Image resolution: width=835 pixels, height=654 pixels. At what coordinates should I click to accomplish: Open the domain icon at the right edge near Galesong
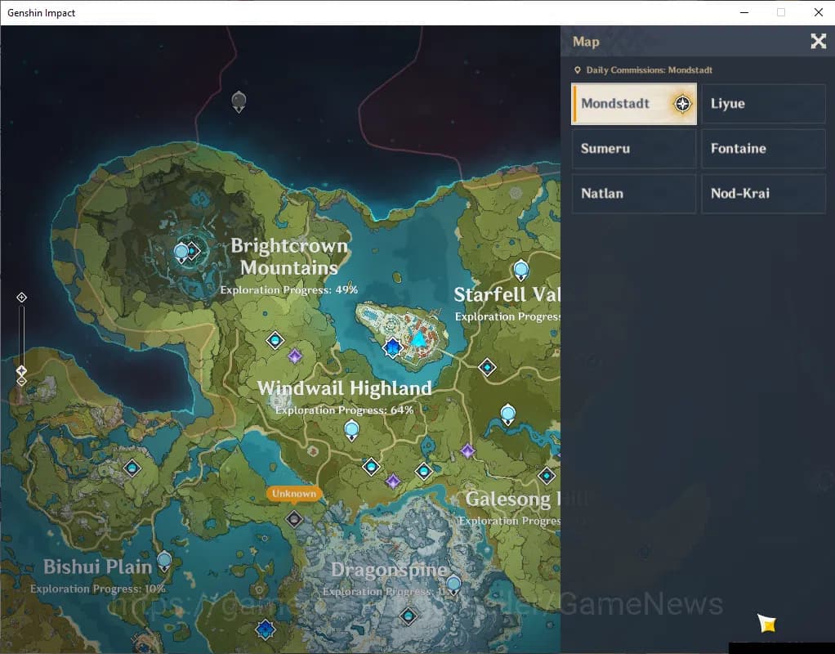(x=547, y=476)
